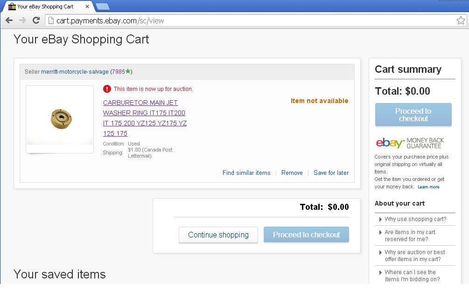Expand "Why are auction or best offer items" question
Image resolution: width=469 pixels, height=298 pixels.
pos(414,256)
